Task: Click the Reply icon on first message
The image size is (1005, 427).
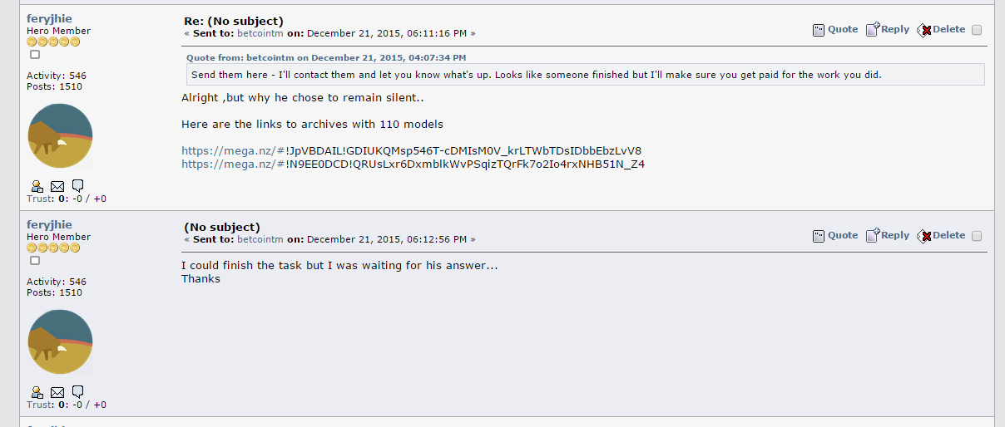Action: tap(873, 30)
